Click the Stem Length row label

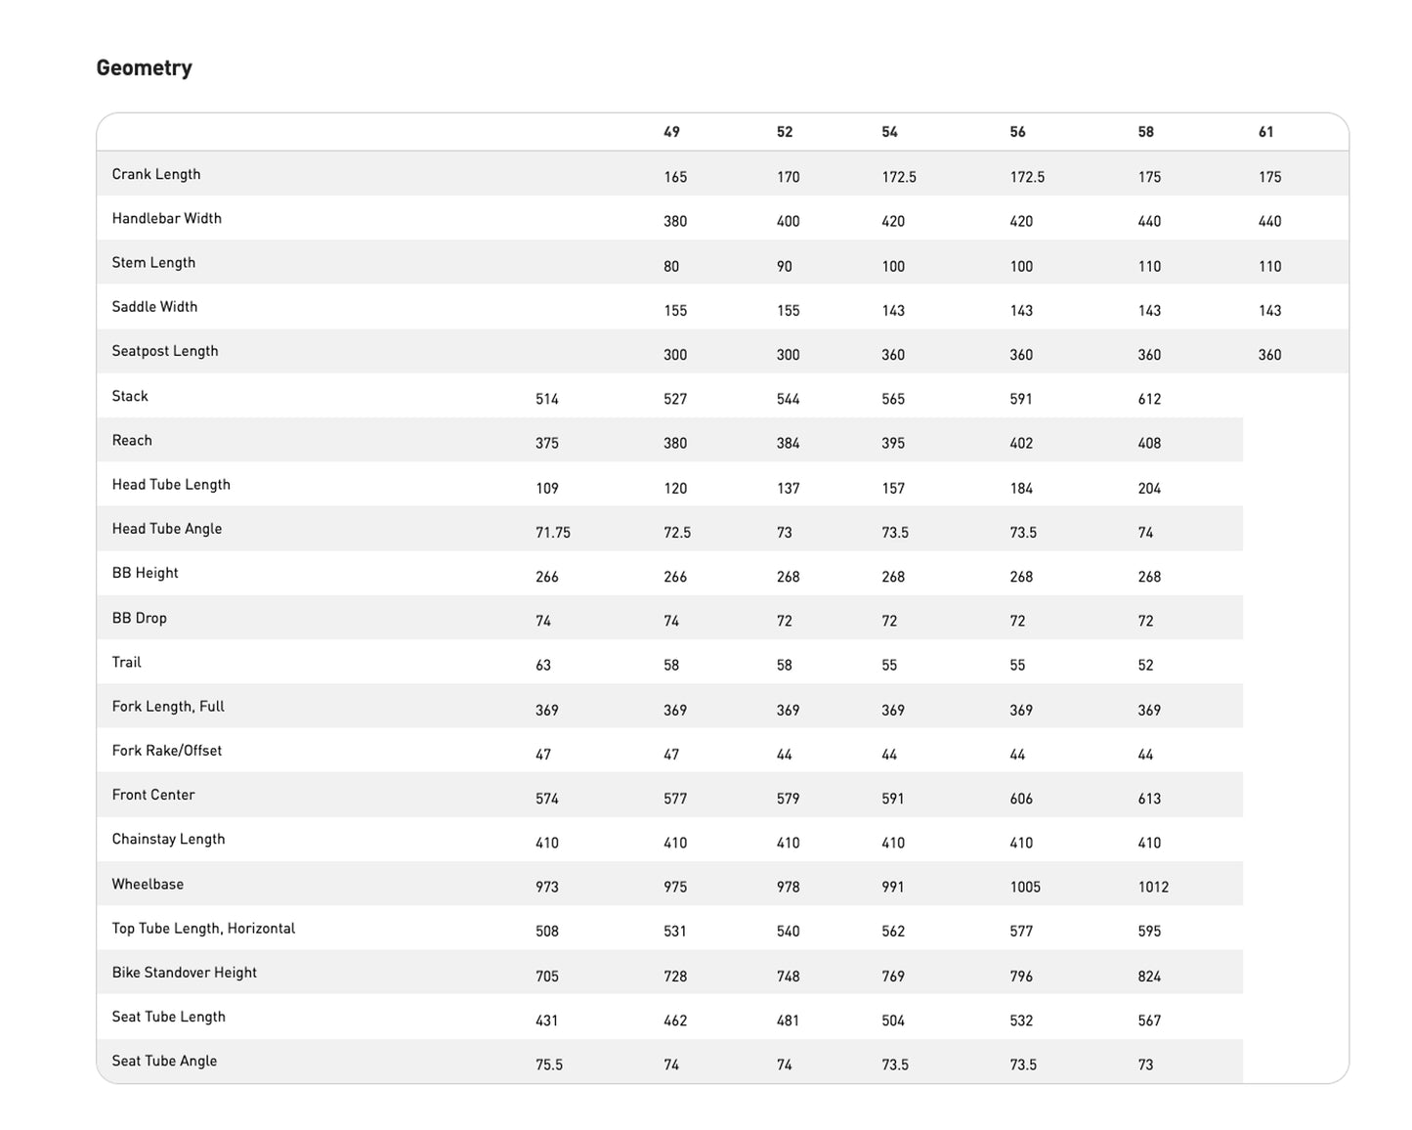click(153, 262)
